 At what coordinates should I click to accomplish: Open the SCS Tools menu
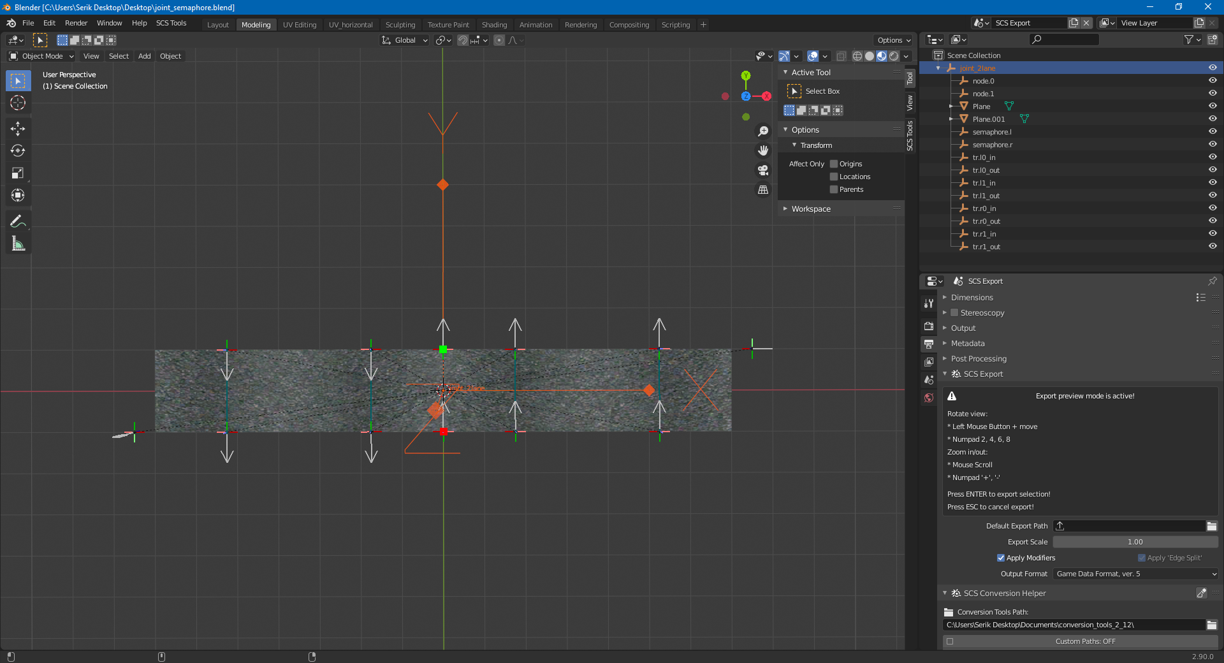(x=171, y=23)
